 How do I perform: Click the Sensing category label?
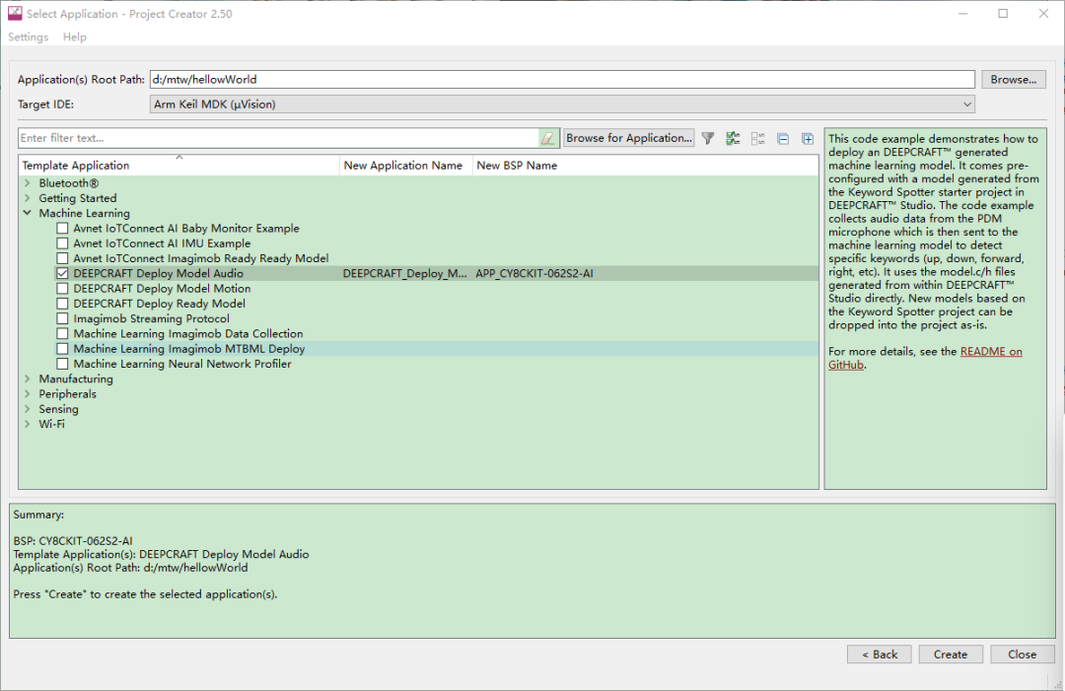[x=58, y=409]
